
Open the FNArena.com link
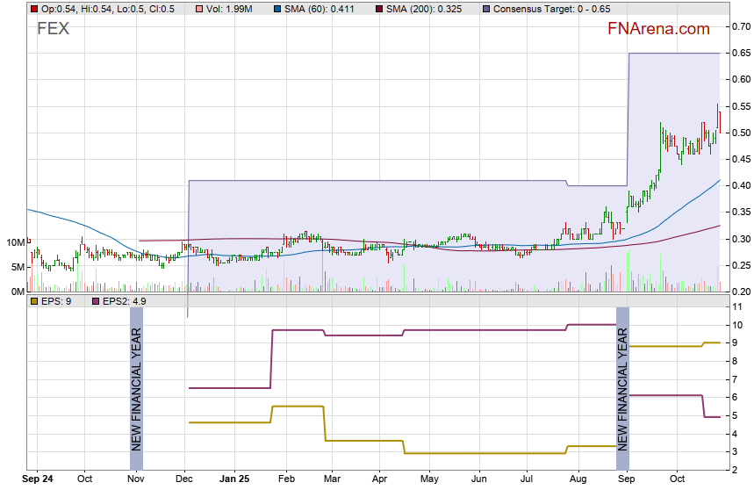[658, 29]
